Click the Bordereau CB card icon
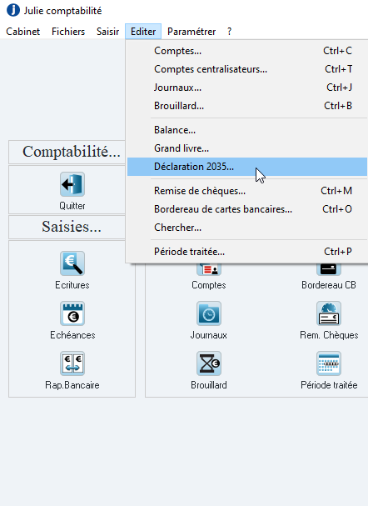Image resolution: width=368 pixels, height=506 pixels. [329, 269]
